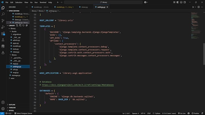
Task: Close settings.py in Open Editors list
Action: 11,23
